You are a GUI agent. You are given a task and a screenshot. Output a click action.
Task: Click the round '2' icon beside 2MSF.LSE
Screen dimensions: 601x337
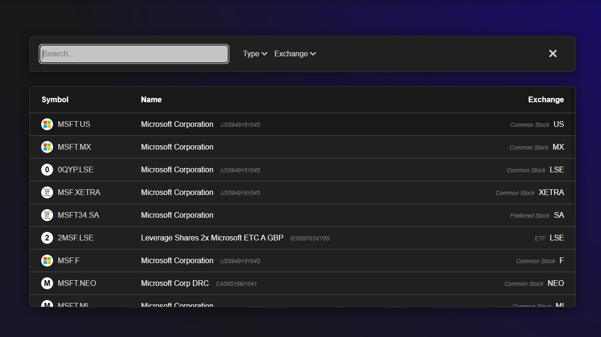(x=47, y=238)
